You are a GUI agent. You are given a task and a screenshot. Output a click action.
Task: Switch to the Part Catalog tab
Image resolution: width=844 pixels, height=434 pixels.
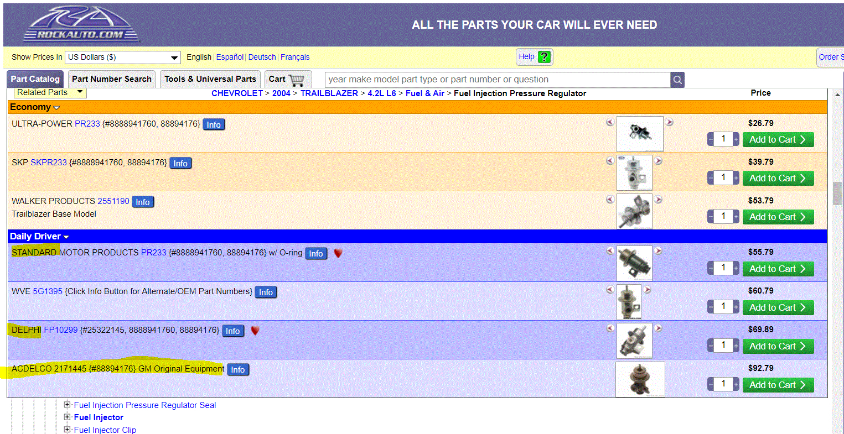coord(35,79)
